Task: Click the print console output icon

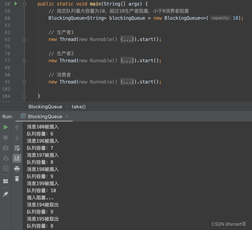Action: 17,169
